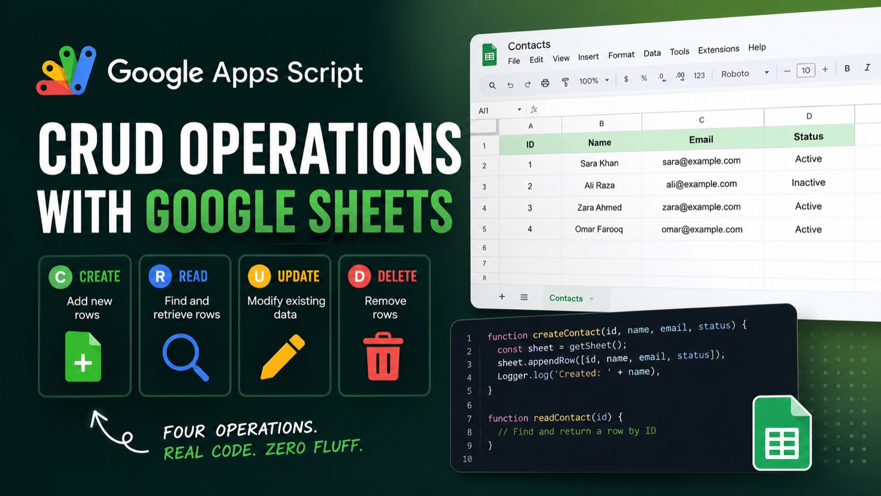Open the File menu
881x496 pixels.
514,61
